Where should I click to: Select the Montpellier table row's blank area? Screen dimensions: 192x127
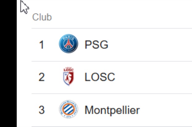coord(166,110)
